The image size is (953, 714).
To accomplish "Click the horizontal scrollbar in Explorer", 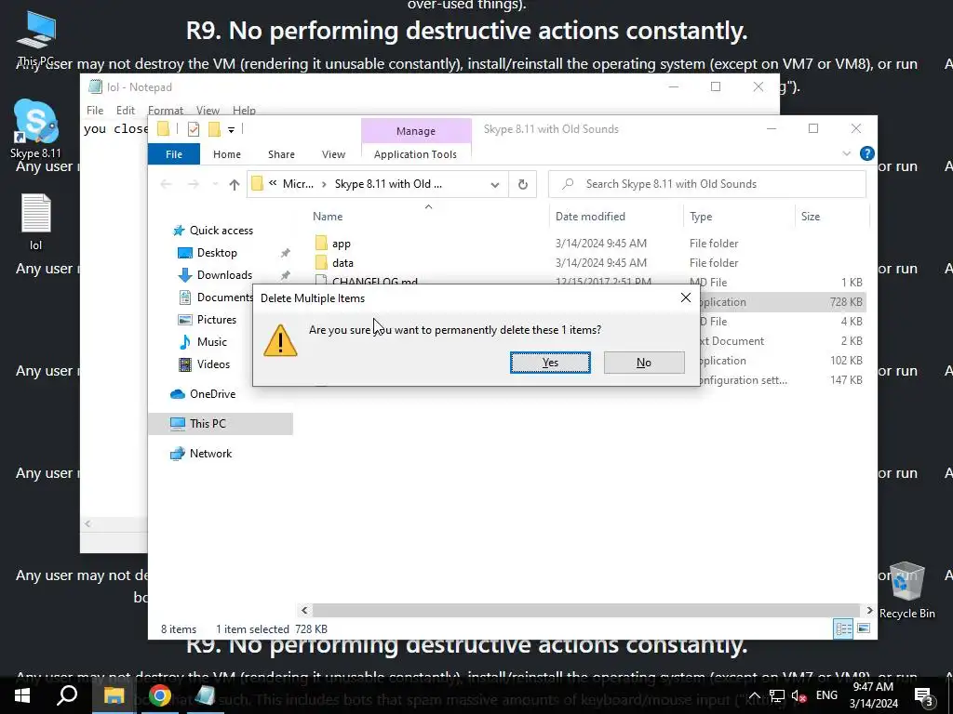I will pos(586,610).
